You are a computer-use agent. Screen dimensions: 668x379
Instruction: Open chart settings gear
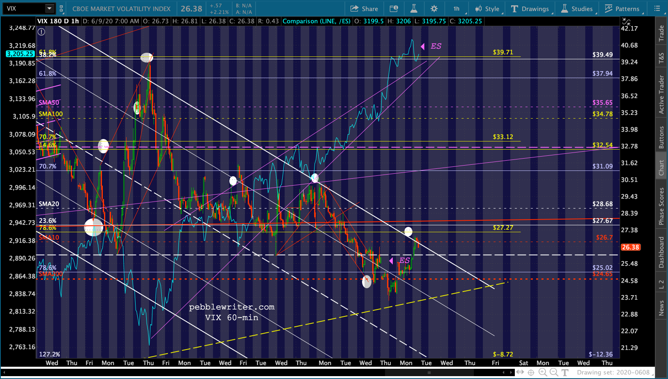pyautogui.click(x=434, y=9)
